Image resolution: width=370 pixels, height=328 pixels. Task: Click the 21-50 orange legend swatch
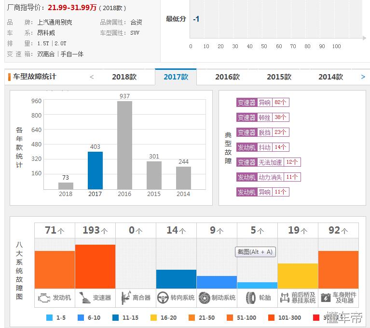point(192,317)
